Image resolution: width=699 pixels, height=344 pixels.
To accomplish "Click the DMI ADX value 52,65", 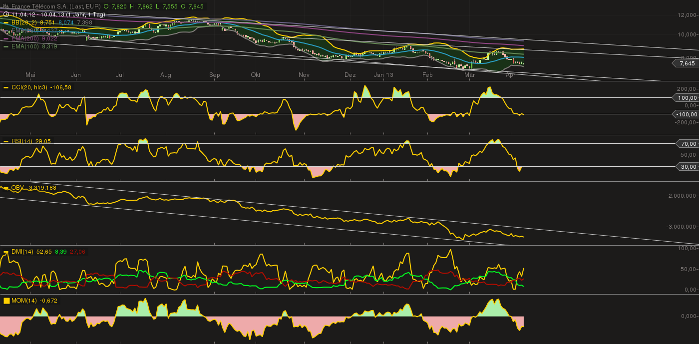I will click(44, 252).
